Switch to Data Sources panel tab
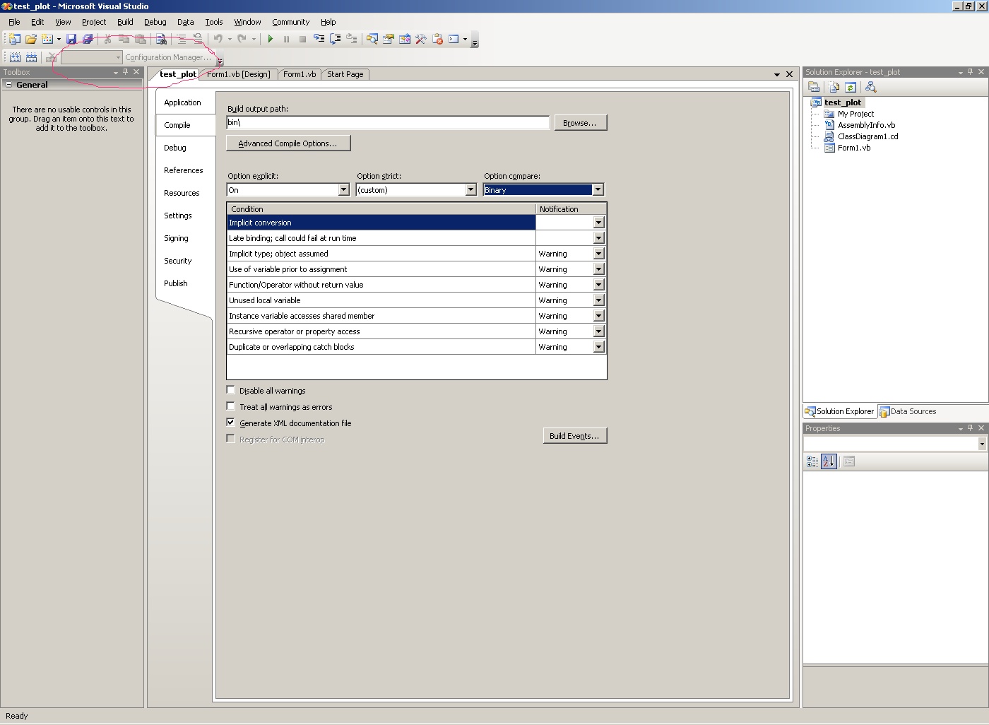Viewport: 989px width, 725px height. 908,411
